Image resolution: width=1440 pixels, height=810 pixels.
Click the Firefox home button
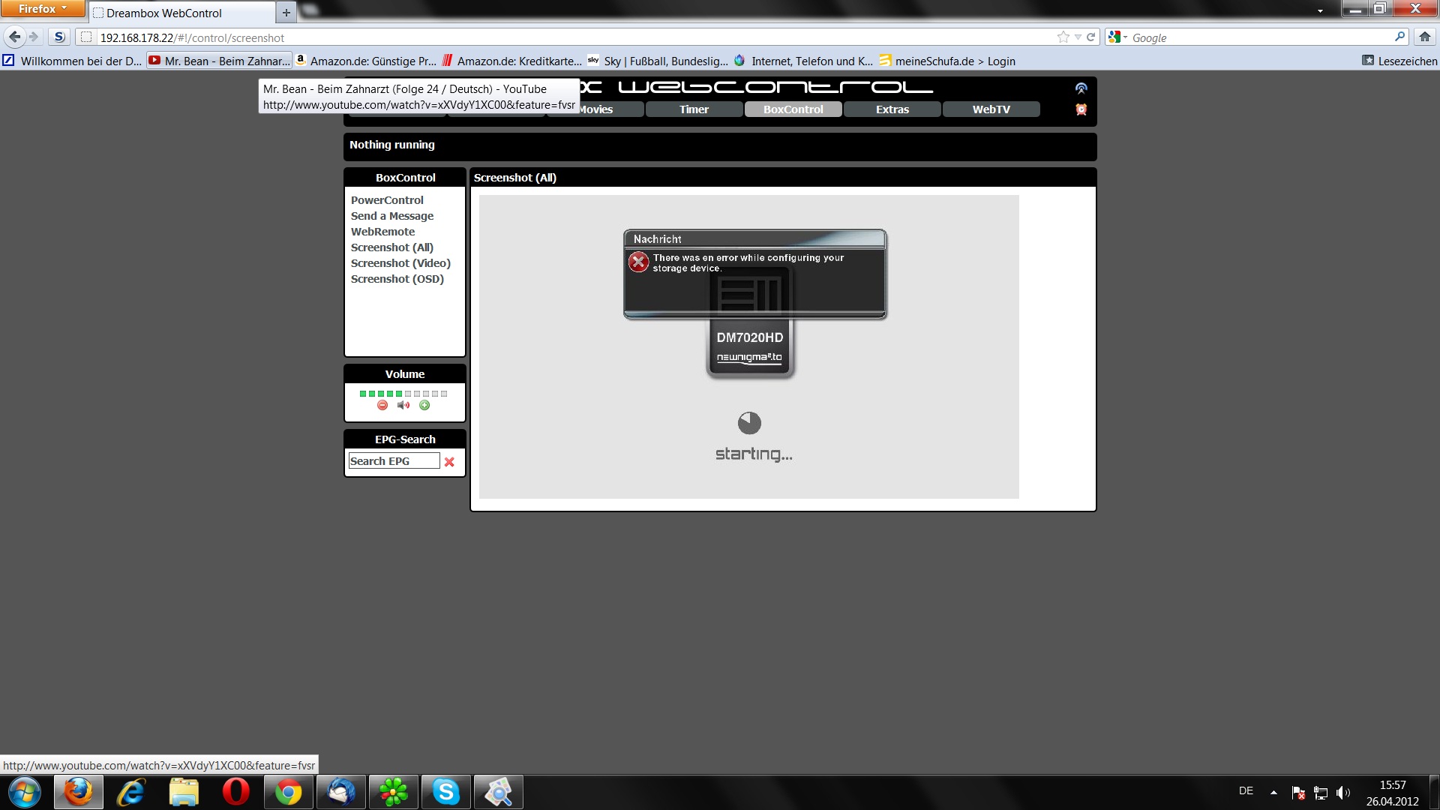(1424, 37)
